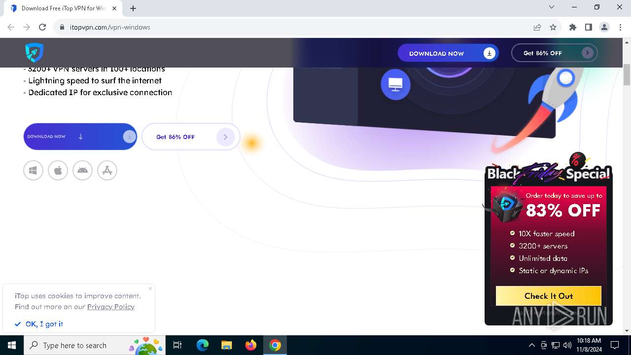
Task: Select the Android platform icon
Action: pyautogui.click(x=82, y=171)
